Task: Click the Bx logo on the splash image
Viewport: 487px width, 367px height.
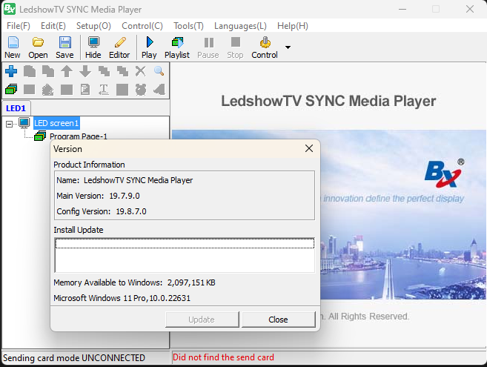Action: pos(445,173)
